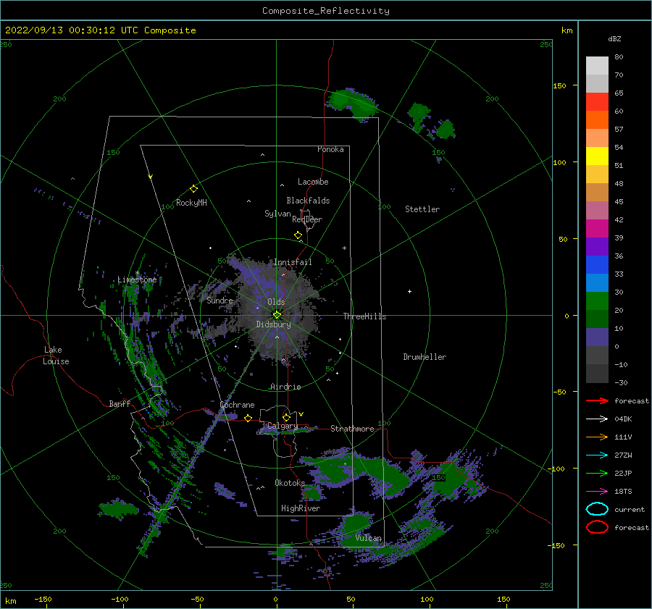The image size is (652, 609).
Task: Click the Didsbury city label
Action: pyautogui.click(x=273, y=324)
